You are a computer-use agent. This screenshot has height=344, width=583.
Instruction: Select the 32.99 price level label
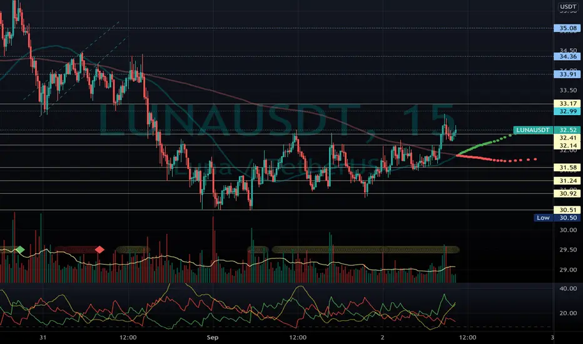(x=567, y=111)
